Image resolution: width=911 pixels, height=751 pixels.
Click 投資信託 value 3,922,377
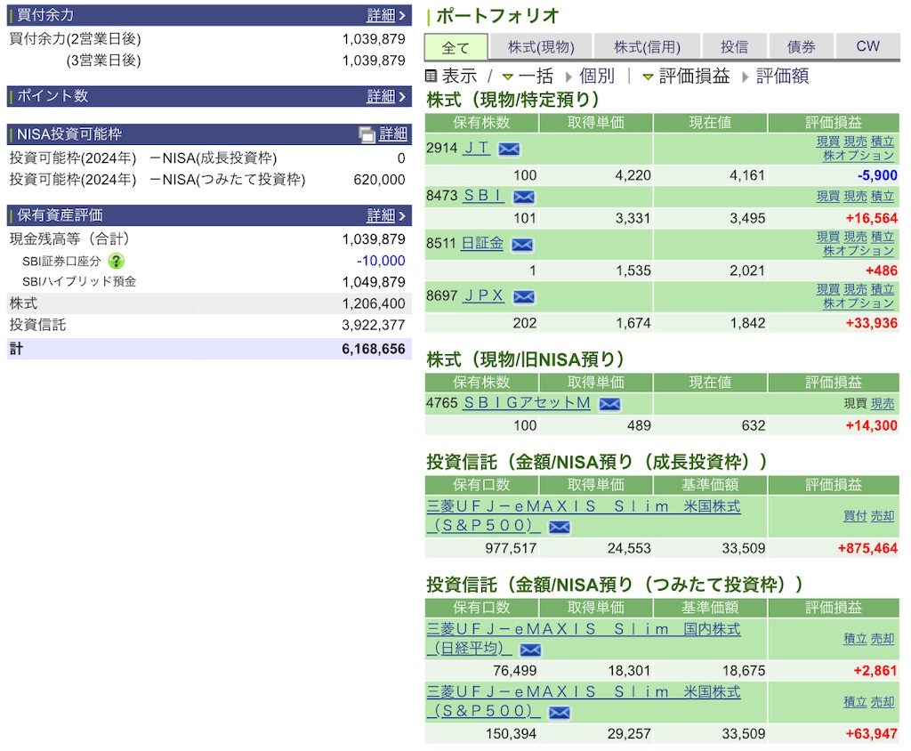pos(373,325)
